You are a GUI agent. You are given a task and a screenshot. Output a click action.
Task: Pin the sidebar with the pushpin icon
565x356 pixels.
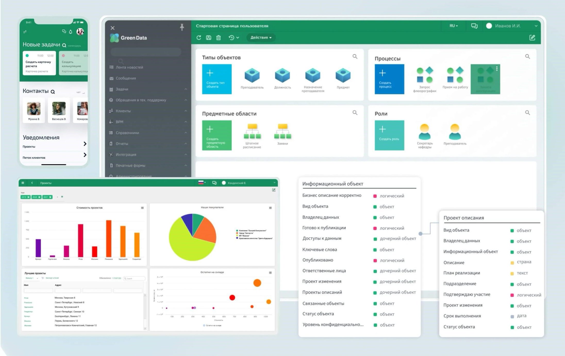point(182,27)
